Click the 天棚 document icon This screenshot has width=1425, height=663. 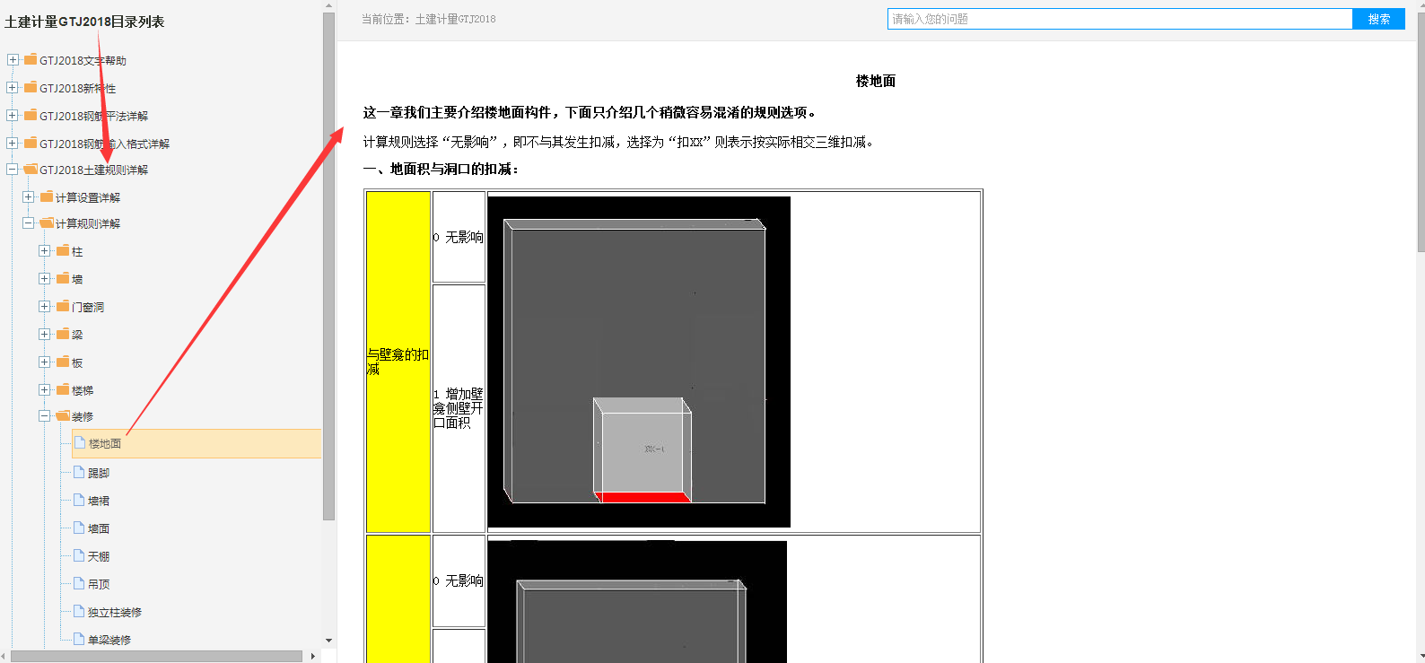point(79,555)
